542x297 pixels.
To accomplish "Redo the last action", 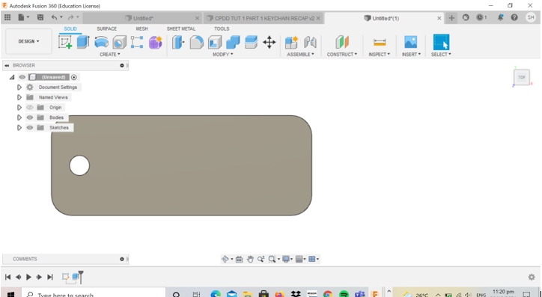I will pos(71,17).
